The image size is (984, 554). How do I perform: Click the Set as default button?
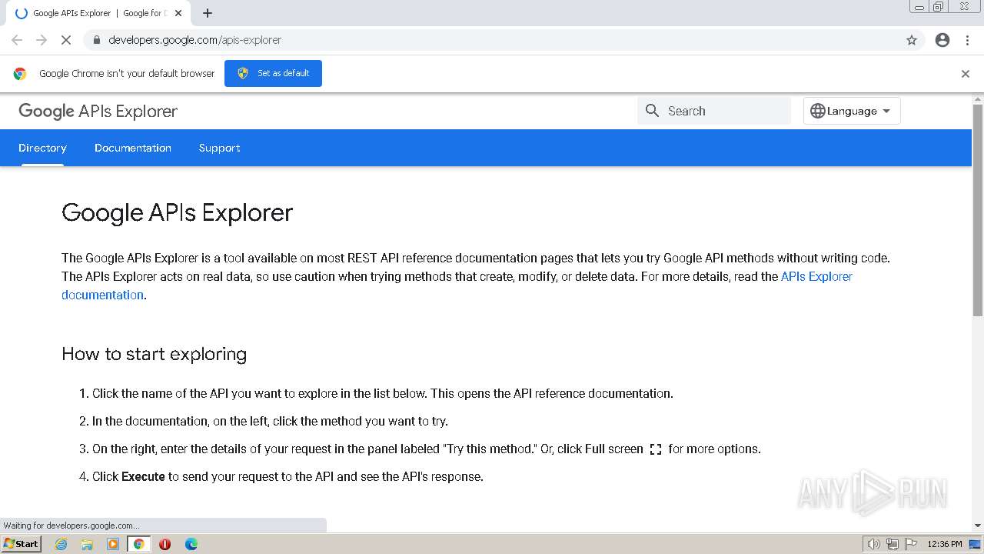coord(273,73)
